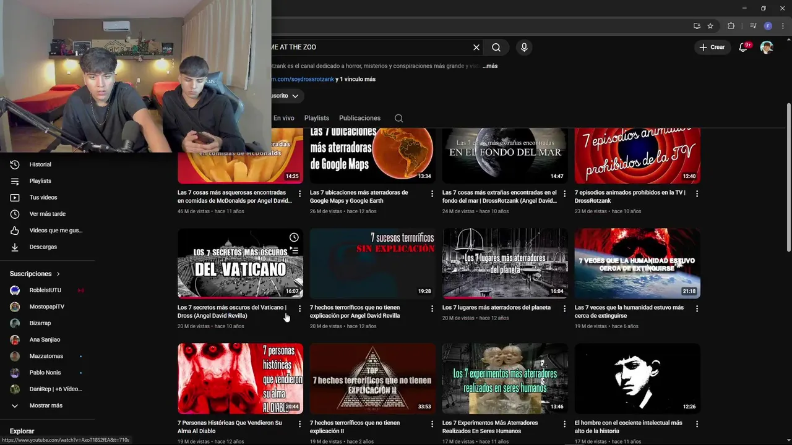Start voice search with the microphone

click(524, 47)
